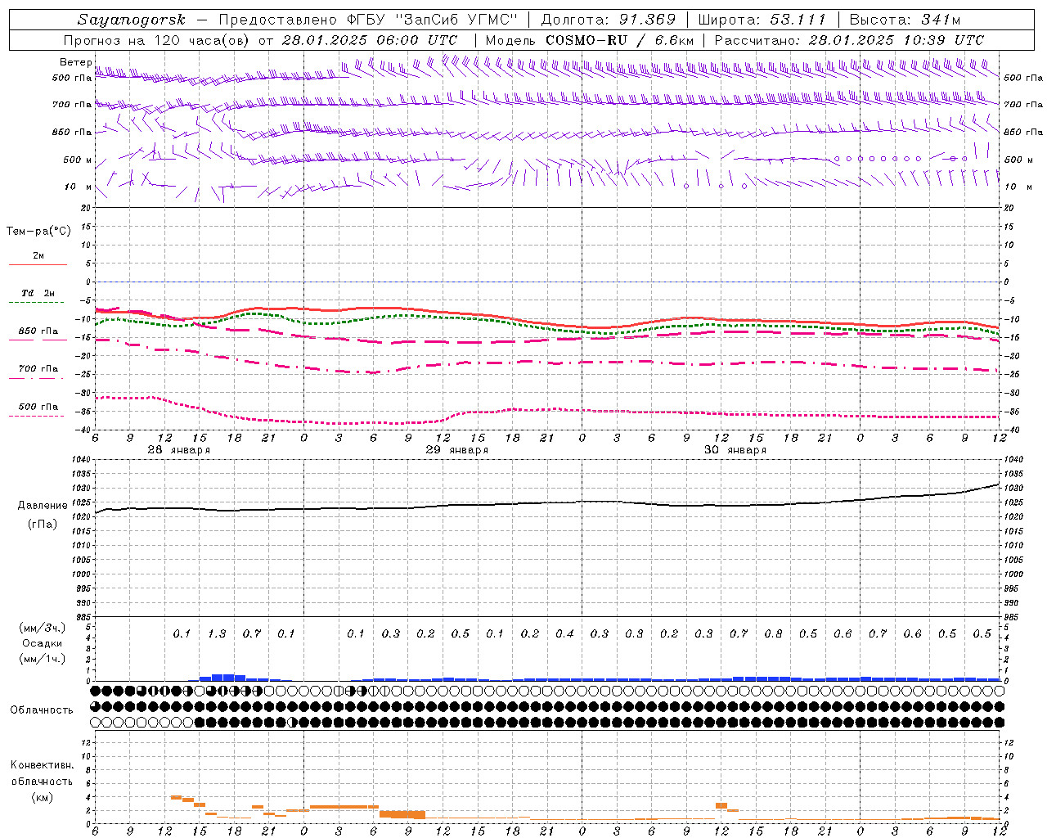
Task: Click the 28 января date label
Action: pos(179,450)
